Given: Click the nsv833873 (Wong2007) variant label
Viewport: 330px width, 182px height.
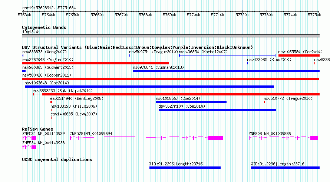Looking at the screenshot, I should point(44,52).
